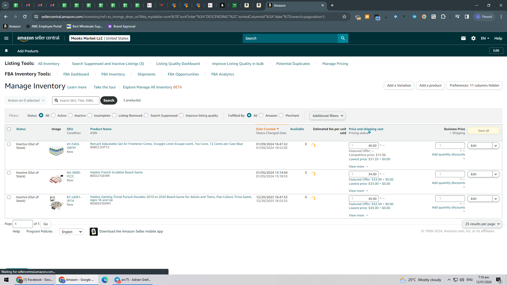Click Explore Manage All Inventory BETA link
507x285 pixels.
[x=152, y=87]
